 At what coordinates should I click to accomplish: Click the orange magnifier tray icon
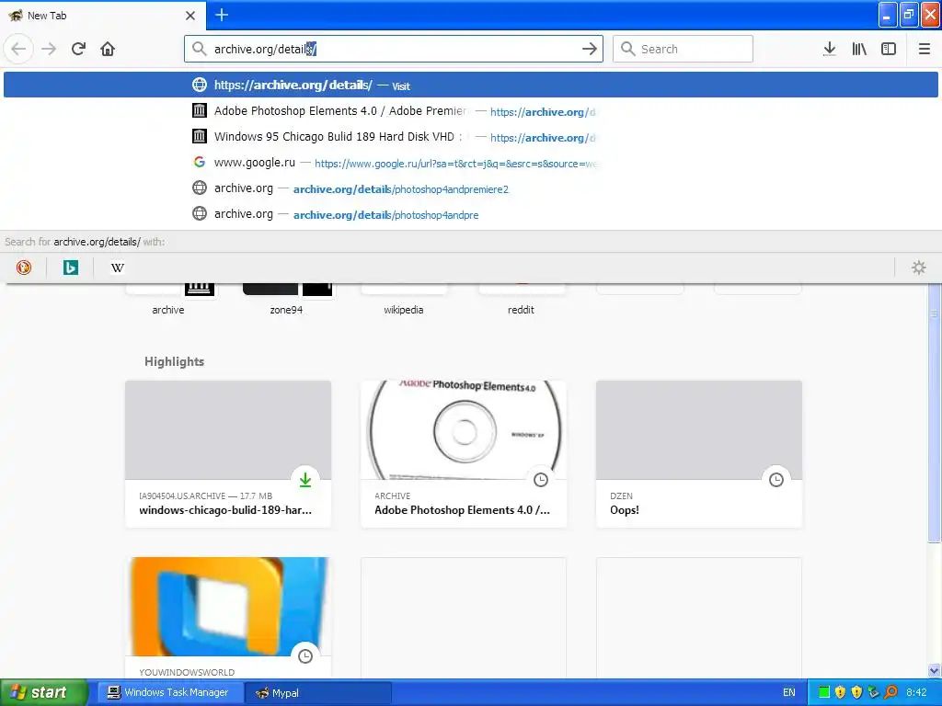(890, 692)
